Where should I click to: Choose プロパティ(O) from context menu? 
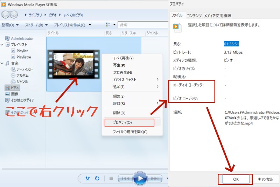[x=132, y=122]
